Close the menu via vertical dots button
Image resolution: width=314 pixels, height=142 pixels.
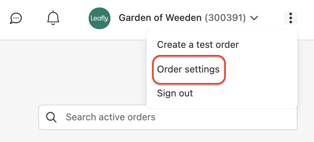pyautogui.click(x=291, y=18)
